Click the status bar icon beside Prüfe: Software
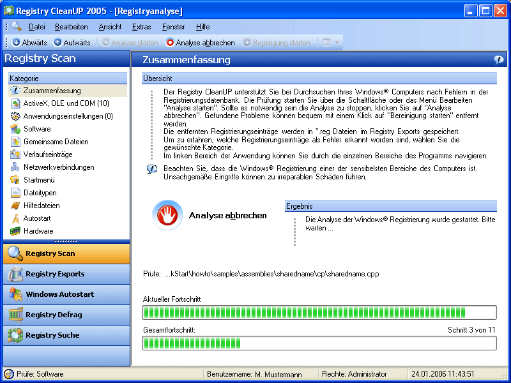The image size is (511, 383). click(x=9, y=374)
